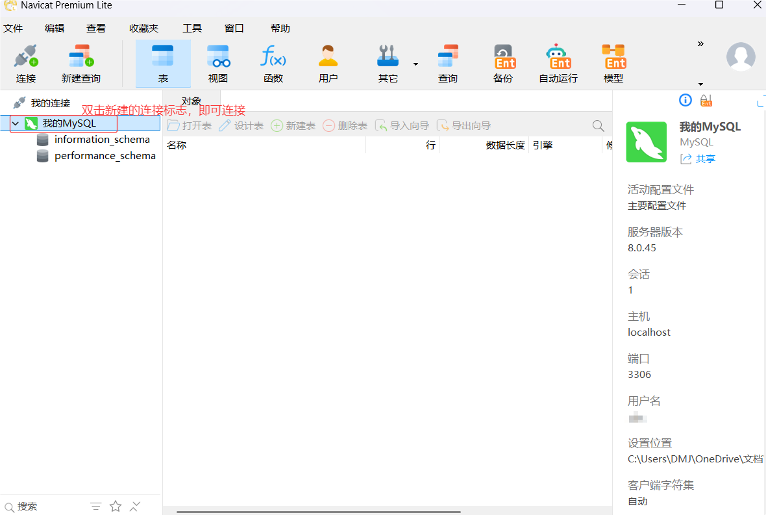The height and width of the screenshot is (515, 766).
Task: Collapse the 我的MySQL connection node
Action: pos(16,123)
